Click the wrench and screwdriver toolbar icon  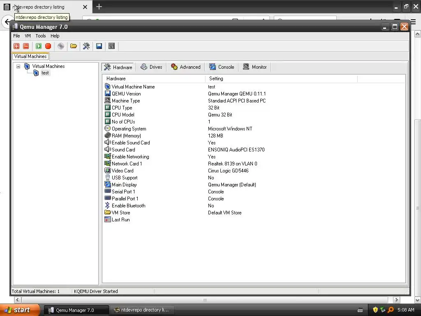[86, 46]
